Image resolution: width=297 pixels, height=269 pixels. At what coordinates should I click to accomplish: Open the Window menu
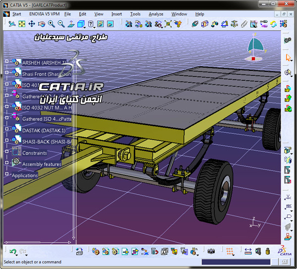179,14
